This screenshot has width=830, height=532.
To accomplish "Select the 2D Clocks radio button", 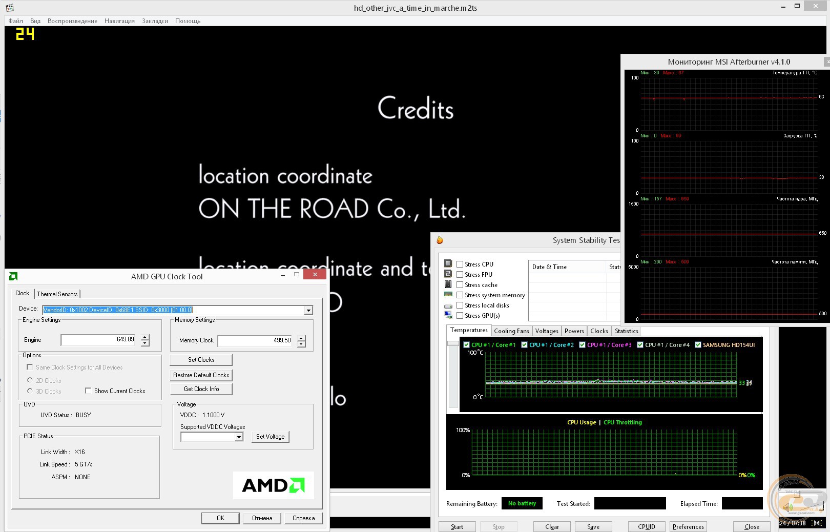I will [x=30, y=380].
